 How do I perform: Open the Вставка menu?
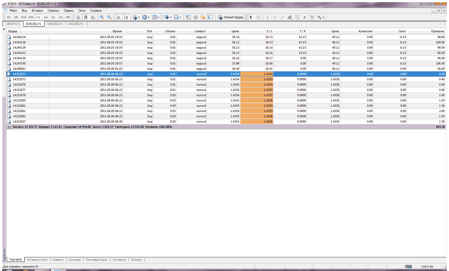click(37, 11)
